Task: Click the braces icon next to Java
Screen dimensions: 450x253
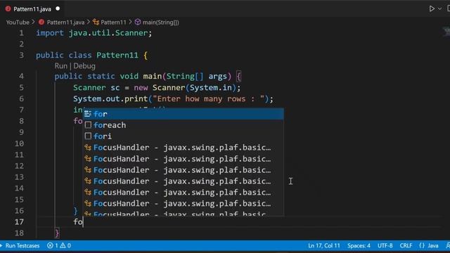Action: click(422, 245)
